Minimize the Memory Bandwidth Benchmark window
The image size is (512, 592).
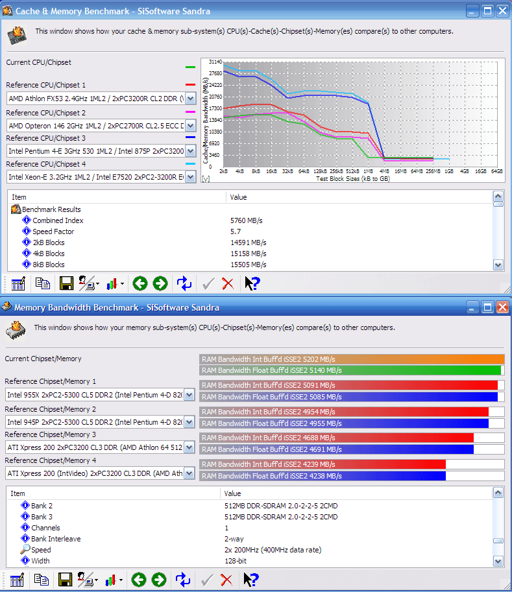(x=472, y=307)
